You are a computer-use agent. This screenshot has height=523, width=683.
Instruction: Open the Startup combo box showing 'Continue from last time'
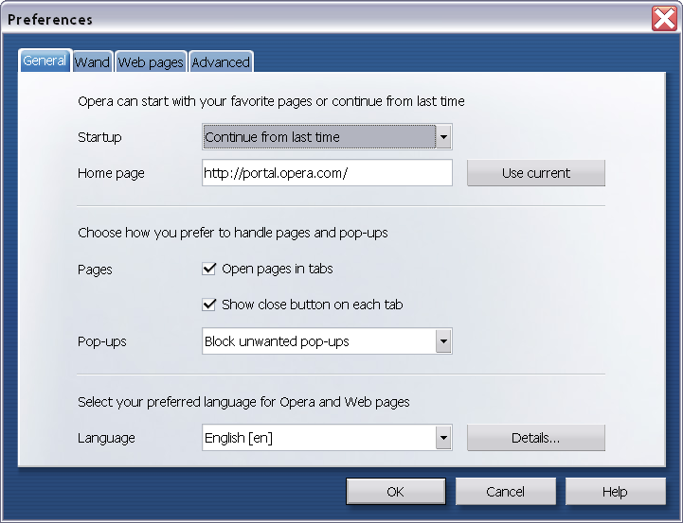pyautogui.click(x=318, y=137)
